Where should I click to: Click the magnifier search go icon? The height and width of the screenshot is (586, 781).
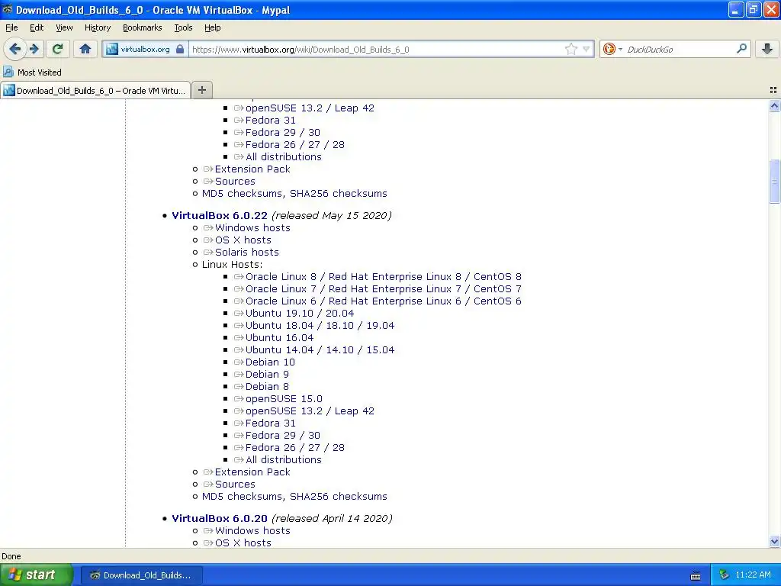[741, 48]
